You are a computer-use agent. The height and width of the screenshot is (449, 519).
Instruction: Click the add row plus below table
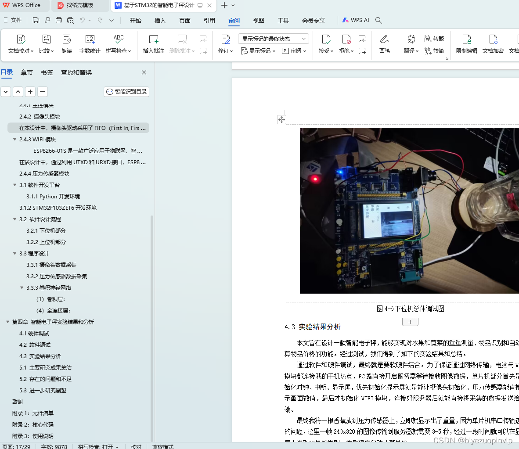point(410,322)
